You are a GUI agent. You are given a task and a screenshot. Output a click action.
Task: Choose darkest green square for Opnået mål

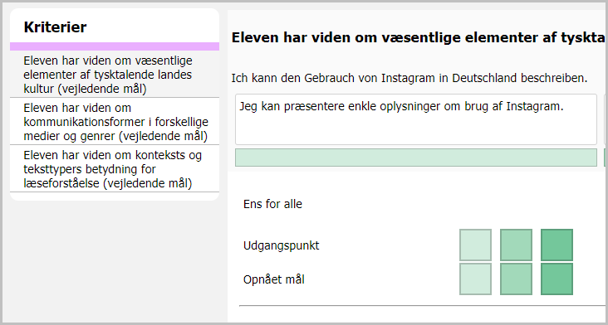(557, 279)
